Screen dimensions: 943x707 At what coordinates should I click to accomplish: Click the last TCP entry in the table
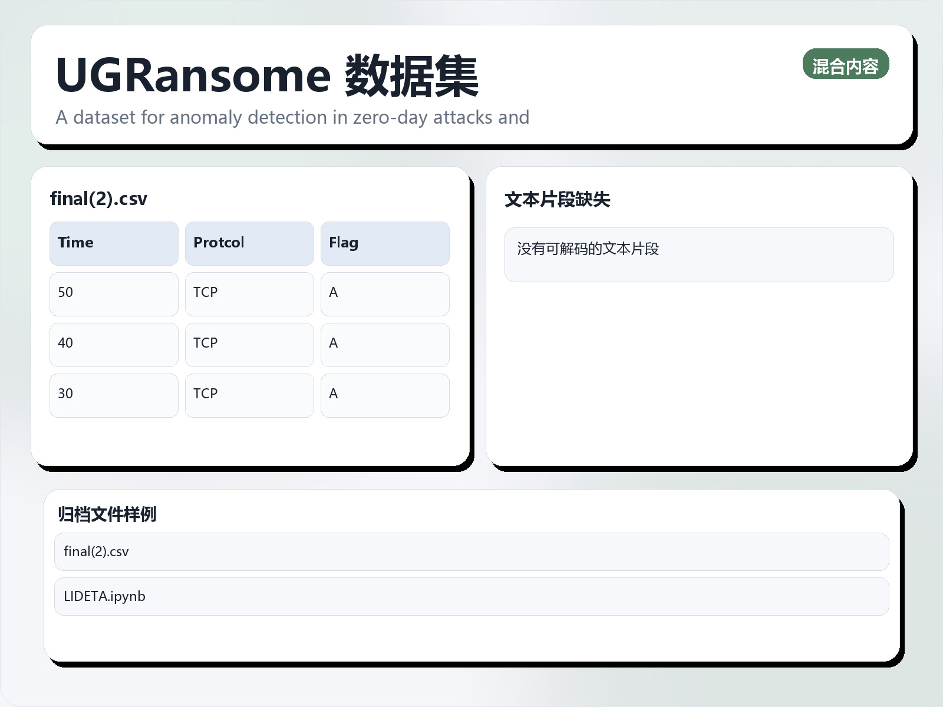249,395
